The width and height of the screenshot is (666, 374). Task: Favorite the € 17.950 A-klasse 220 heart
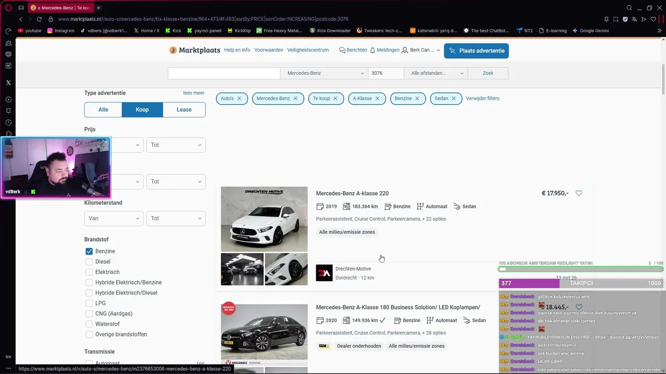[579, 193]
